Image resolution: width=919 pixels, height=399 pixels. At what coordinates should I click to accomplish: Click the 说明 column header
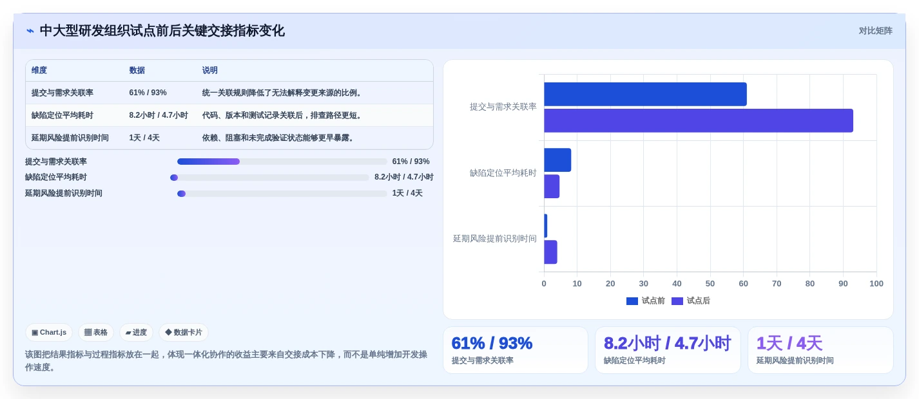(x=210, y=71)
